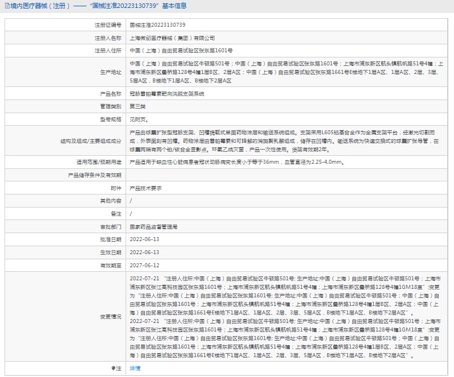Click the registrant address 张东路1601号 value

[181, 51]
